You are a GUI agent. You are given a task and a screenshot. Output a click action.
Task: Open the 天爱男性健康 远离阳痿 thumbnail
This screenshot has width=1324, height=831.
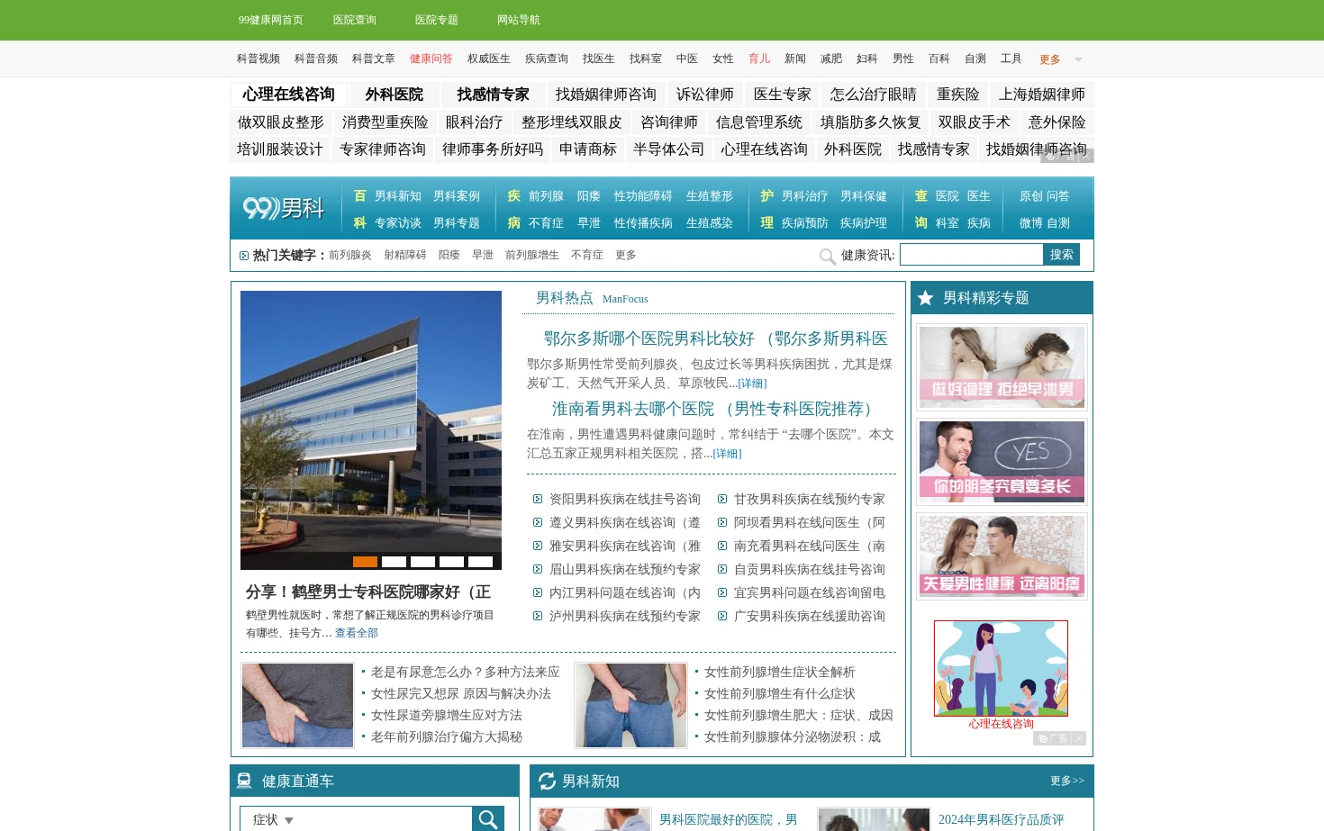pyautogui.click(x=1002, y=556)
